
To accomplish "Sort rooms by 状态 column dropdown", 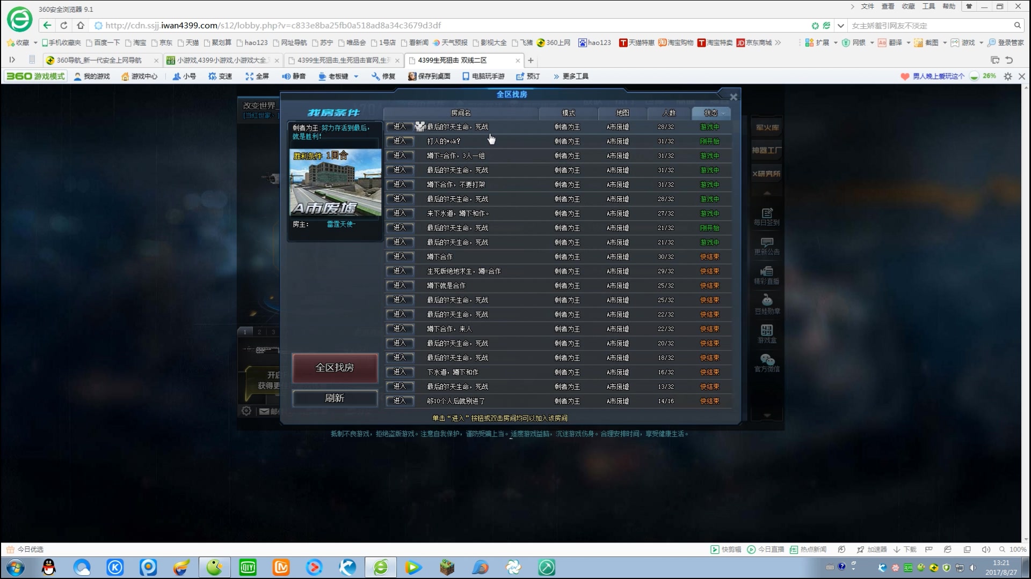I will tap(711, 113).
